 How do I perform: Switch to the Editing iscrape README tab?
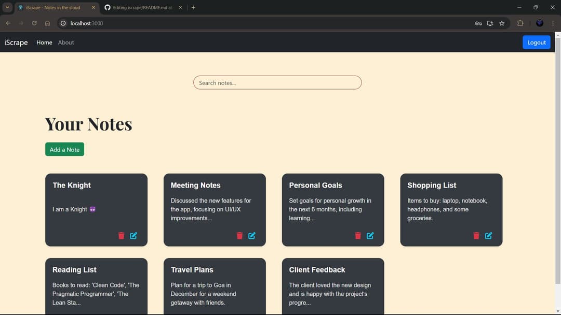tap(142, 8)
